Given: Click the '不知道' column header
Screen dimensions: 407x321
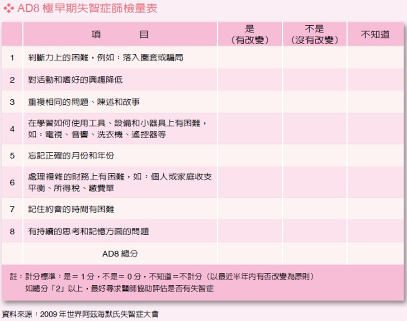Looking at the screenshot, I should pyautogui.click(x=375, y=34).
